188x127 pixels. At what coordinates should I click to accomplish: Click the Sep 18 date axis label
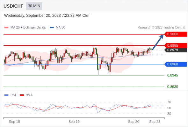point(14,122)
